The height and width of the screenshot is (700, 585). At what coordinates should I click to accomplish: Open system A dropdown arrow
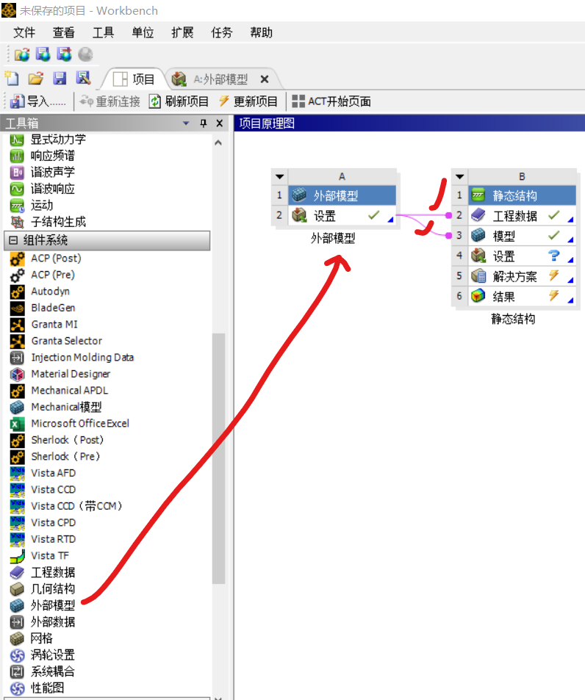coord(280,176)
